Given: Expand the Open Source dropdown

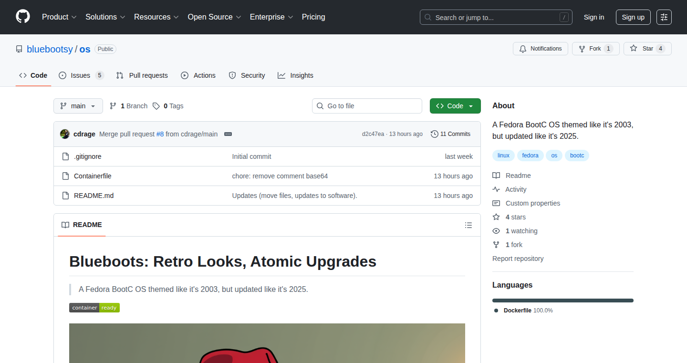Looking at the screenshot, I should point(215,17).
